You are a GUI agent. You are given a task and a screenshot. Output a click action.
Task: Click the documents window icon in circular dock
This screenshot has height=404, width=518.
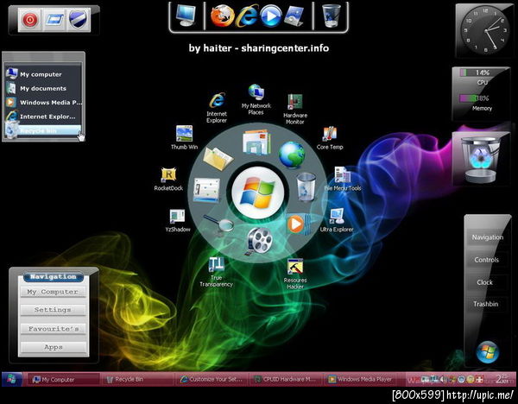256,142
